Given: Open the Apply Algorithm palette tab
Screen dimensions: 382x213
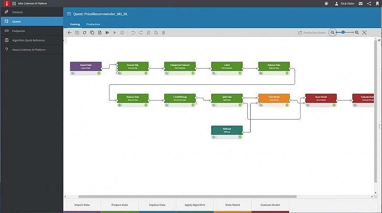Looking at the screenshot, I should (x=195, y=205).
